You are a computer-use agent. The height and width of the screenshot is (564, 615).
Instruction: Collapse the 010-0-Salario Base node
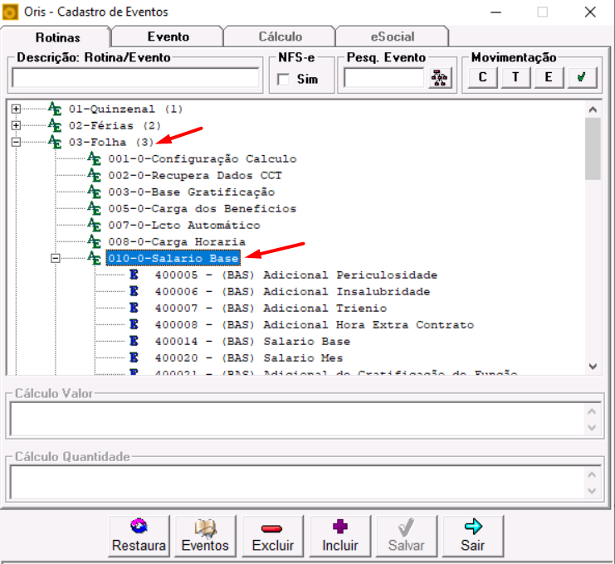pos(56,258)
